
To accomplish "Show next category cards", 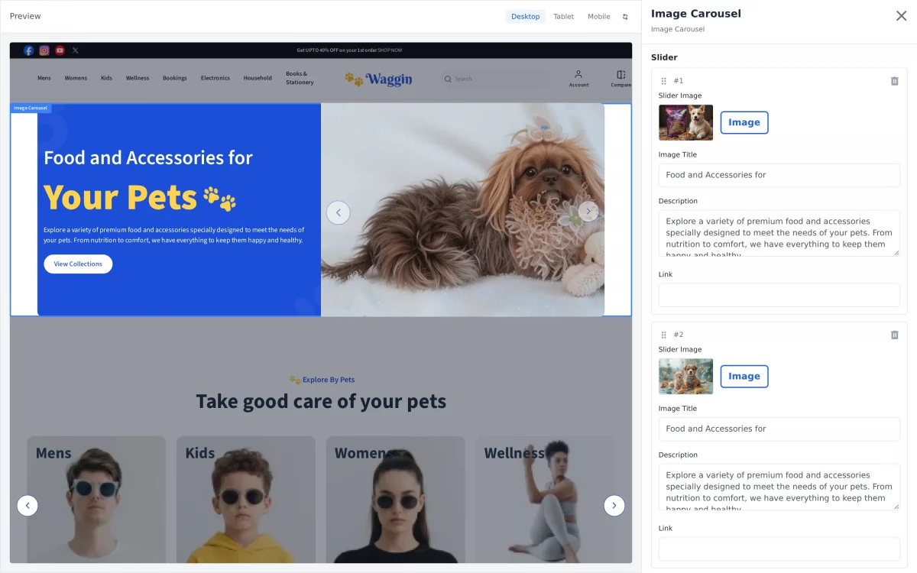I will point(614,505).
